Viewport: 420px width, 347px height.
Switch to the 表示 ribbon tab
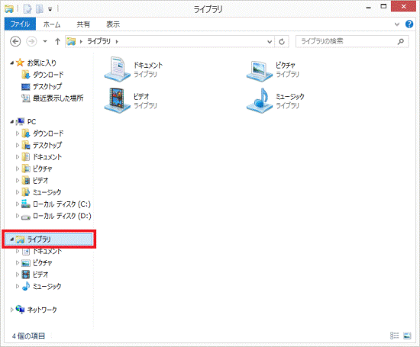coord(113,24)
